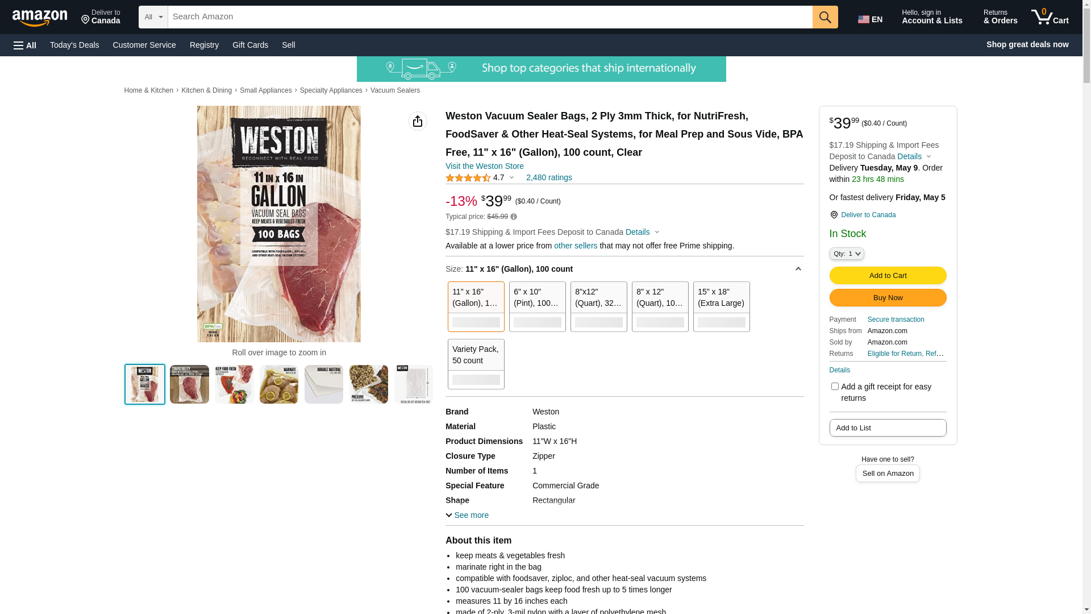Click the star rating icons
This screenshot has width=1091, height=614.
tap(468, 178)
